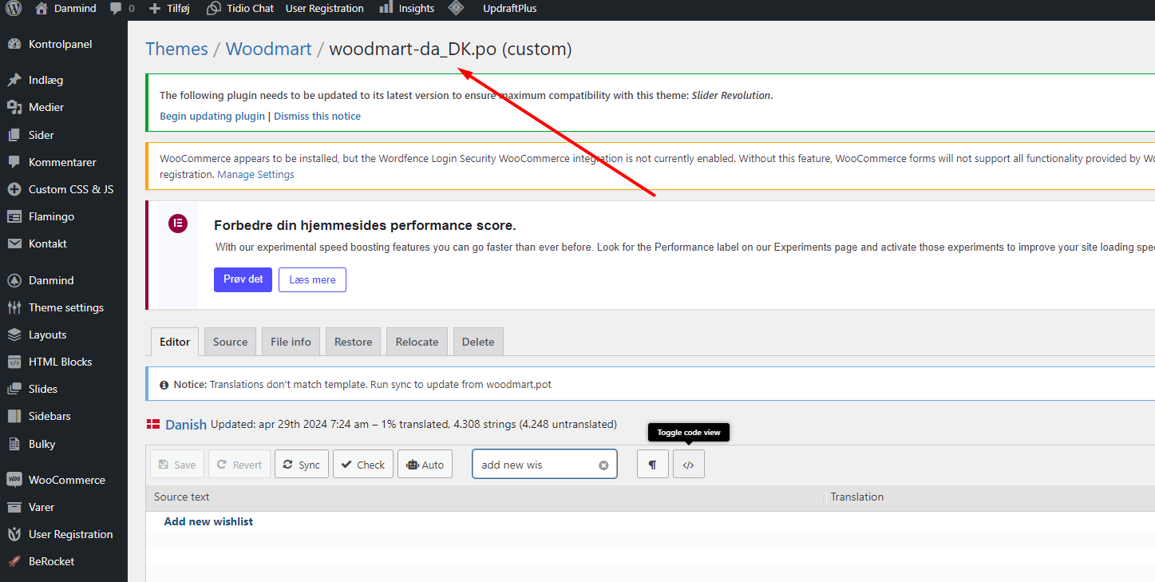The height and width of the screenshot is (582, 1155).
Task: Open Tidio Chat from admin bar
Action: [x=239, y=9]
